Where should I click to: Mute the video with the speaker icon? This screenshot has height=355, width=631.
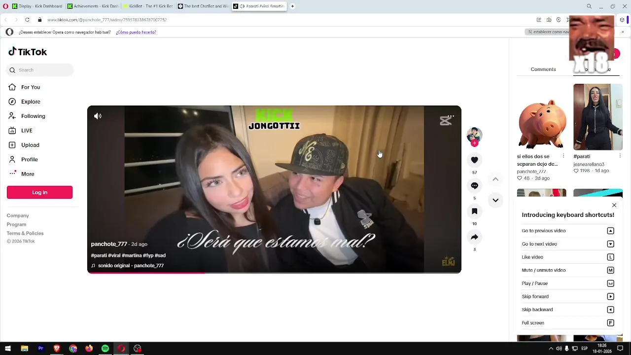pos(98,116)
